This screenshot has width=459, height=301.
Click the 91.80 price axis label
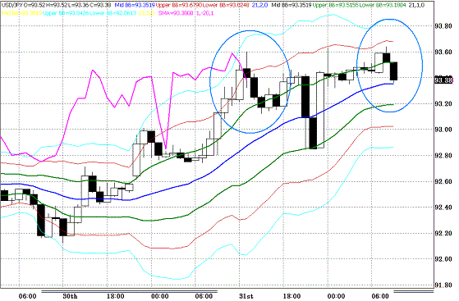pos(443,285)
